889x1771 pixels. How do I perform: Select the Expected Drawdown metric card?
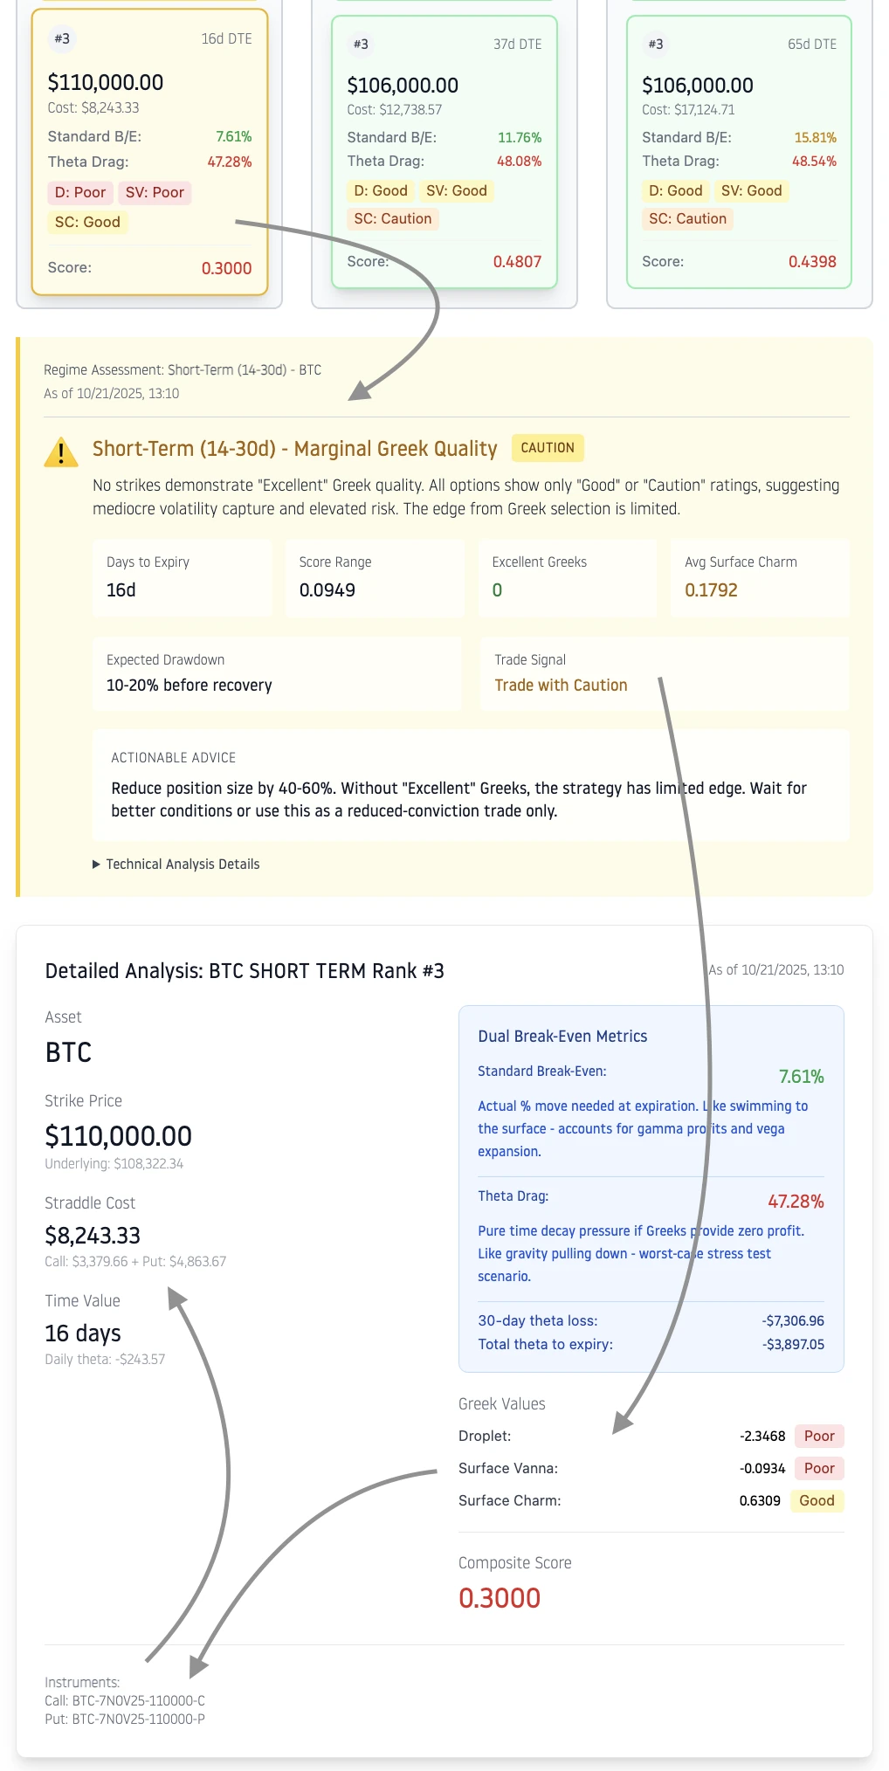tap(277, 673)
